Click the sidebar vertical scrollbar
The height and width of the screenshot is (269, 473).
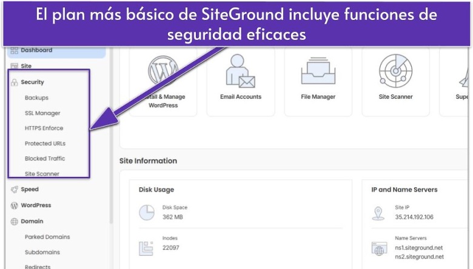[x=111, y=136]
